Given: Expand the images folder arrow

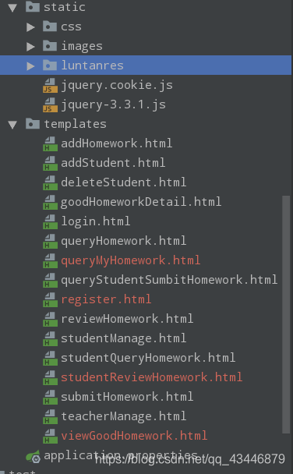Looking at the screenshot, I should click(x=30, y=47).
